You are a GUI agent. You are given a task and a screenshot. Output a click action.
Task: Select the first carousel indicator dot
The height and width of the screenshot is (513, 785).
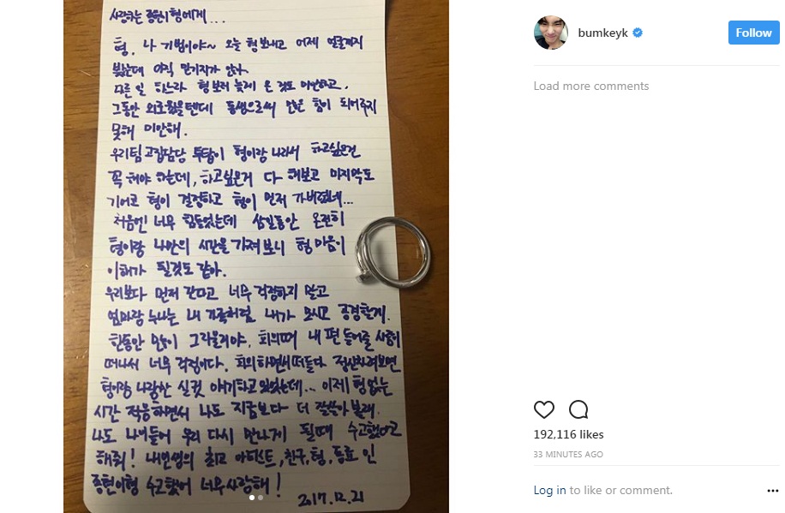click(252, 498)
